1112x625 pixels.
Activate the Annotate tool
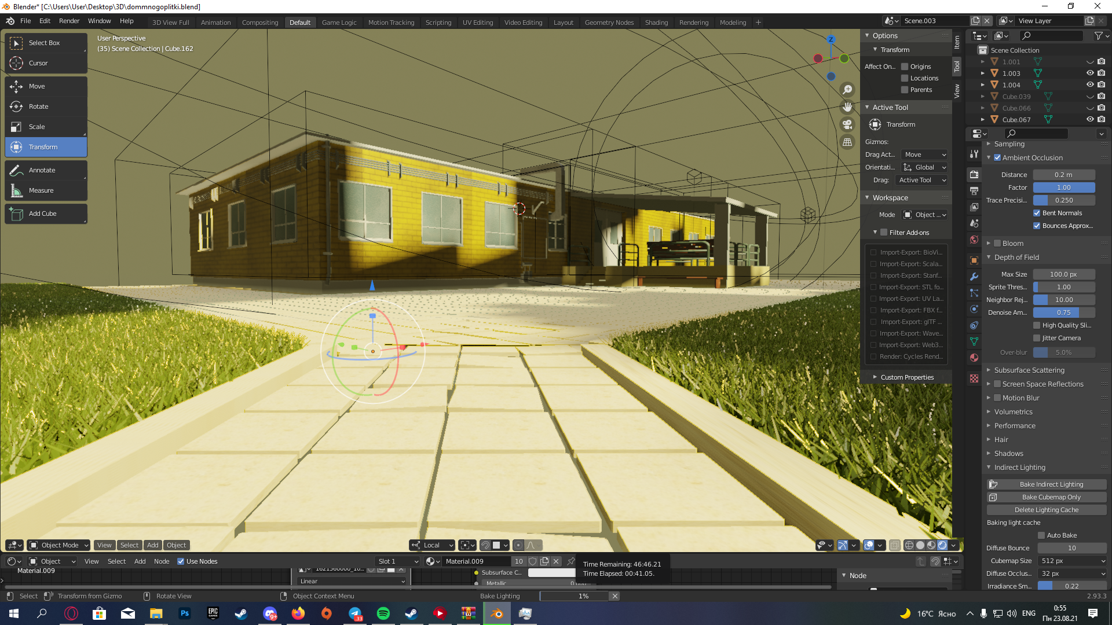(x=42, y=170)
